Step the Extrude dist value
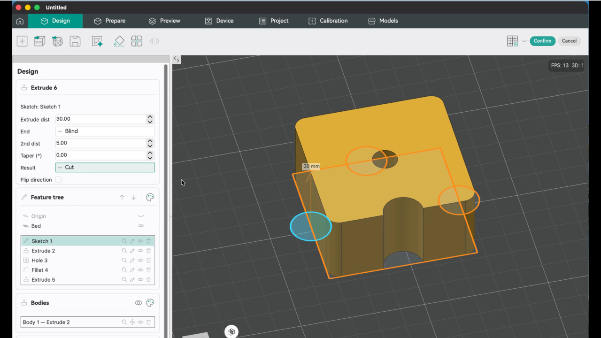This screenshot has width=601, height=338. coord(150,119)
